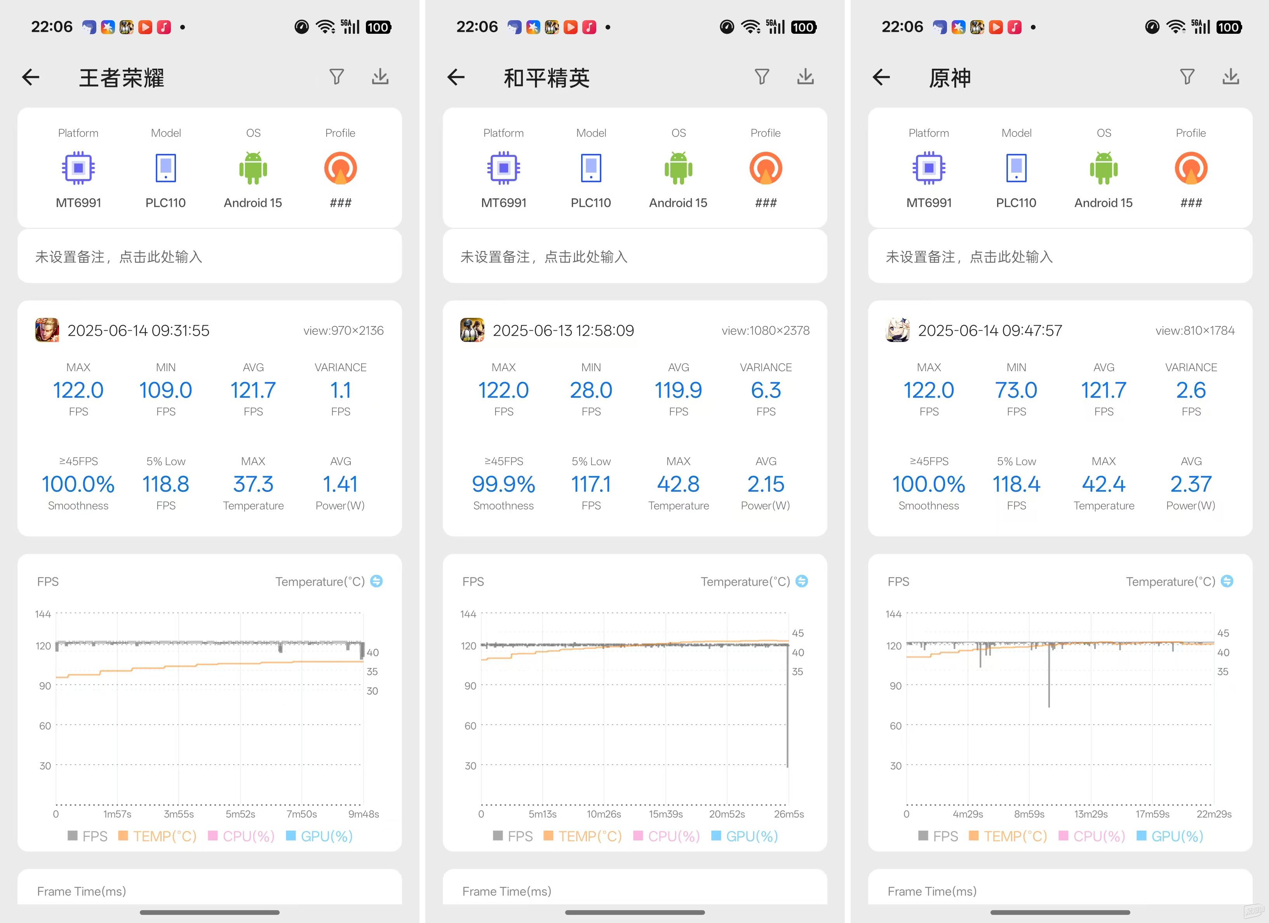The width and height of the screenshot is (1269, 923).
Task: Open the filter icon in 和平精英 header
Action: [x=761, y=76]
